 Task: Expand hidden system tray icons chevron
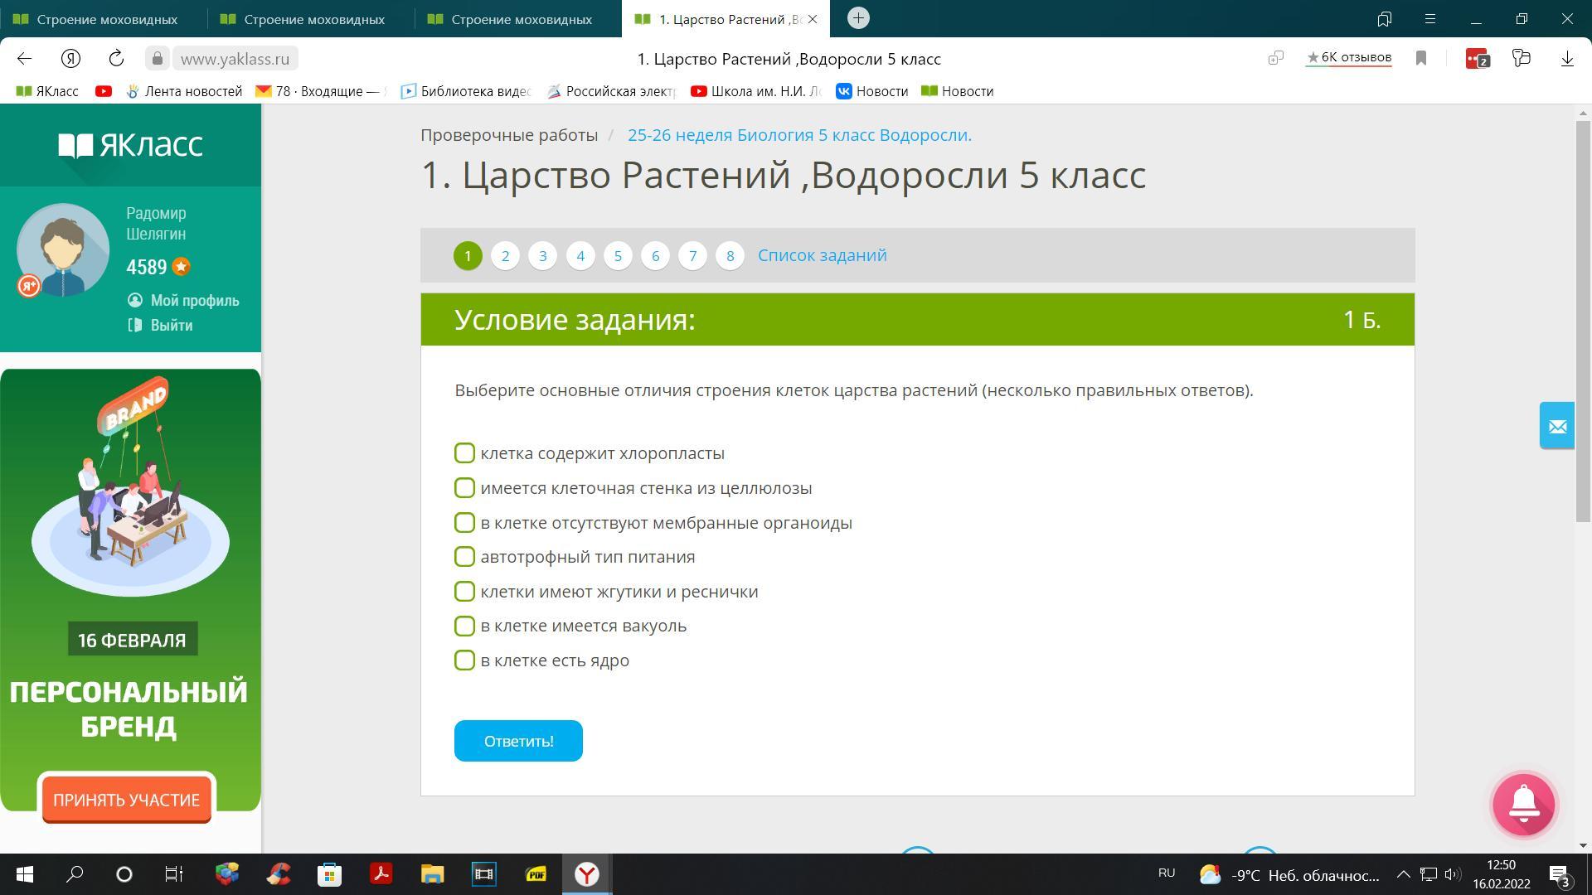(x=1403, y=874)
